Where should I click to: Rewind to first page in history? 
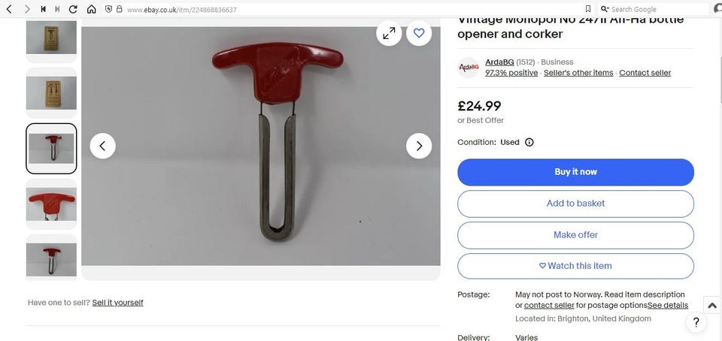pos(43,9)
